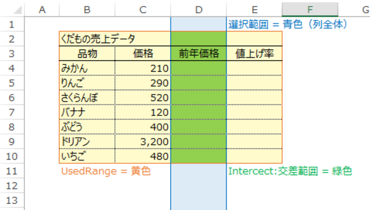Select the cell containing ぶどう
Image resolution: width=370 pixels, height=210 pixels.
pos(87,127)
